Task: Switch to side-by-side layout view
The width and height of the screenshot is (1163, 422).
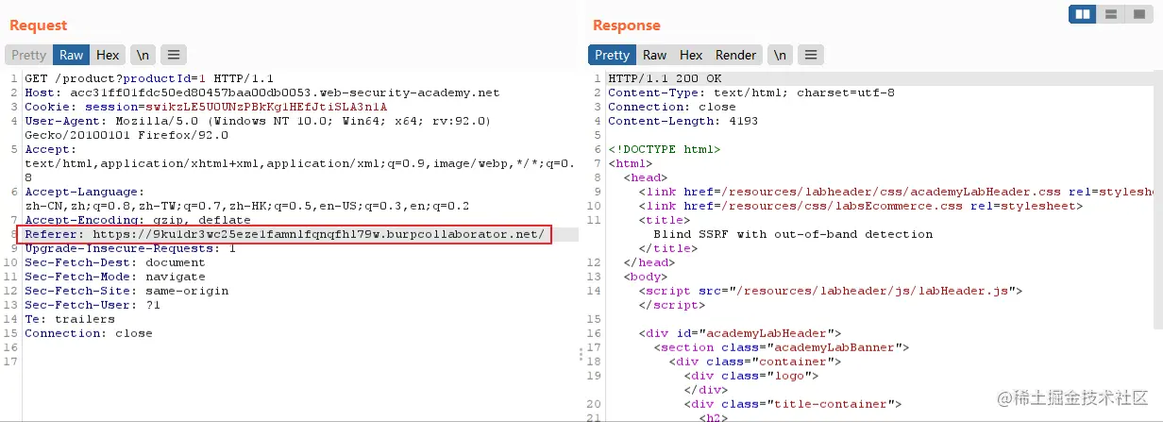Action: (1083, 14)
